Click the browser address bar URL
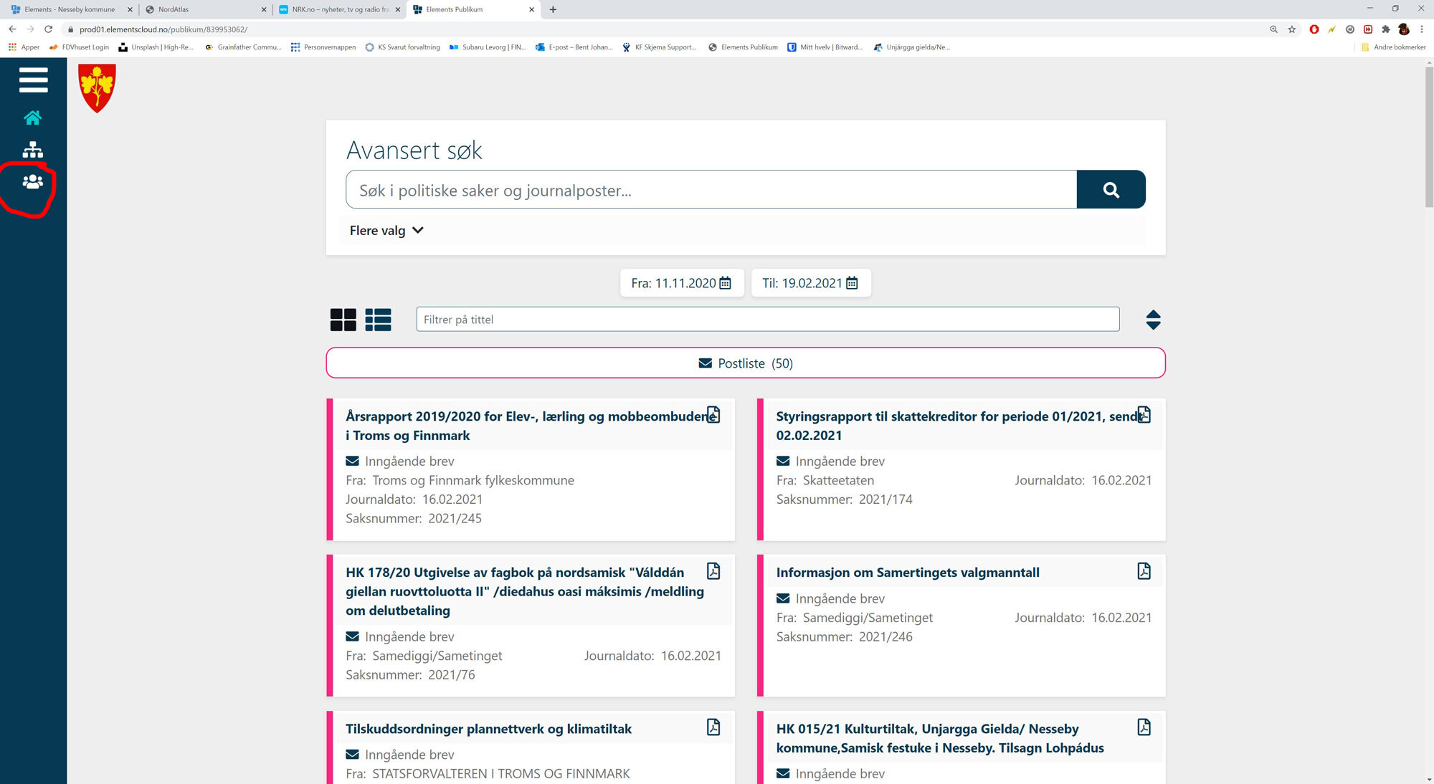Viewport: 1434px width, 784px height. coord(163,29)
